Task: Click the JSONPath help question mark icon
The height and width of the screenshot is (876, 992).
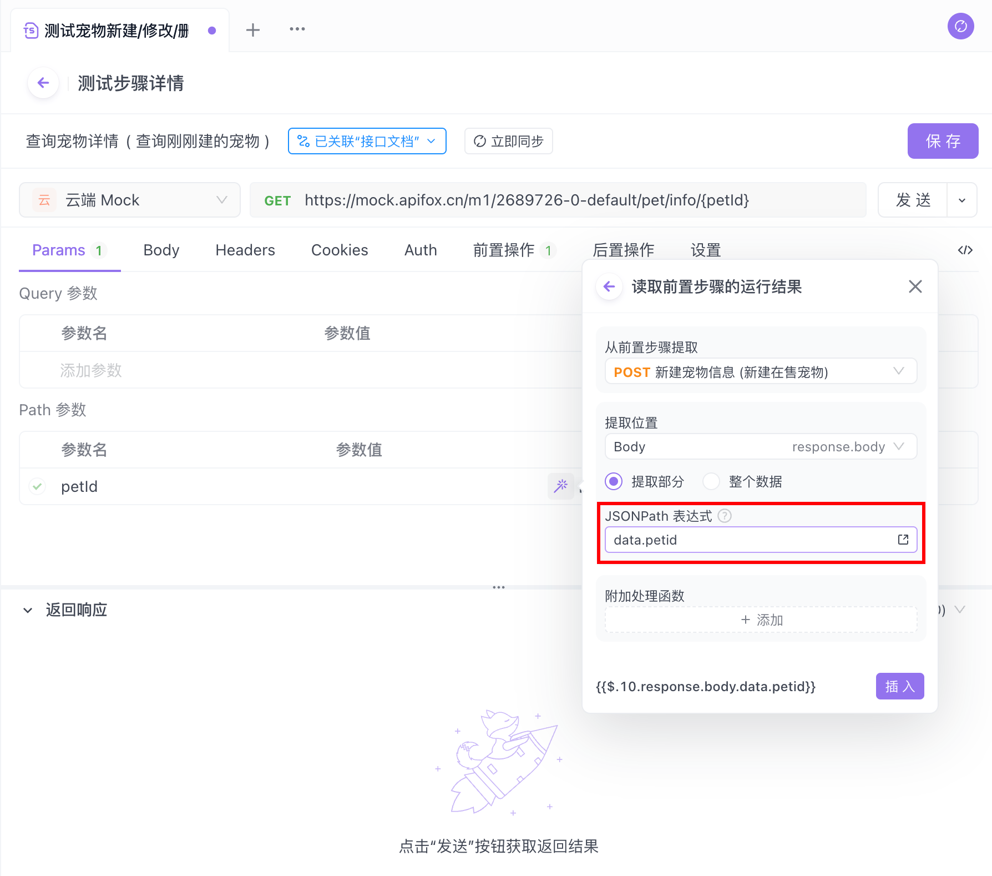Action: click(725, 516)
